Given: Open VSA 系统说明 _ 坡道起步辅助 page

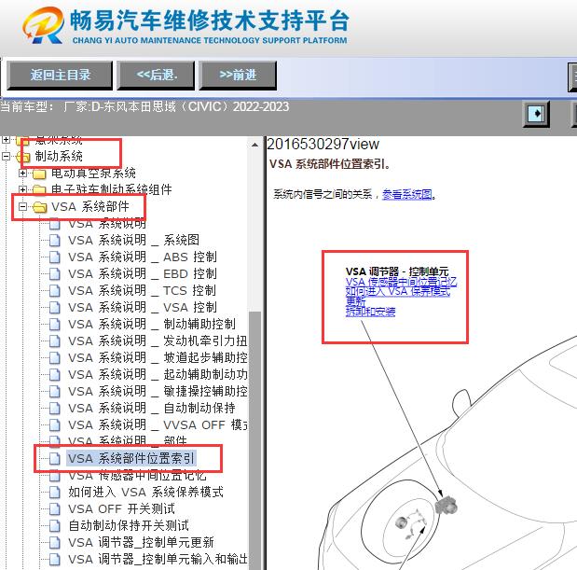Looking at the screenshot, I should click(158, 357).
